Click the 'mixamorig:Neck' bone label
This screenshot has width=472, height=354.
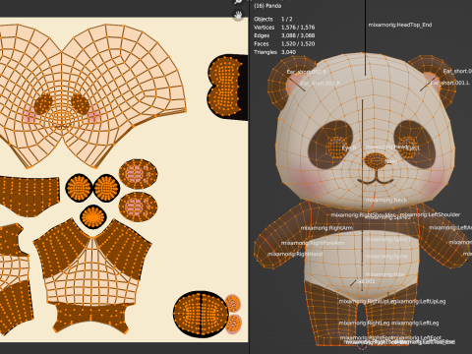[x=386, y=200]
